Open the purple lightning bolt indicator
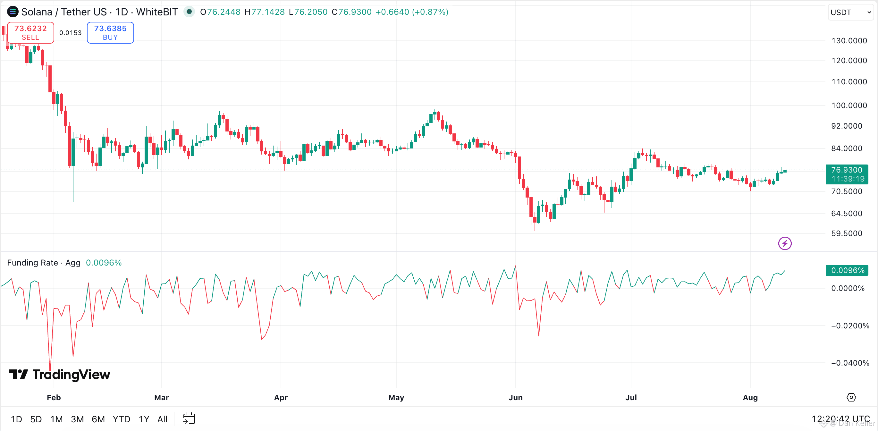This screenshot has height=431, width=878. (785, 243)
